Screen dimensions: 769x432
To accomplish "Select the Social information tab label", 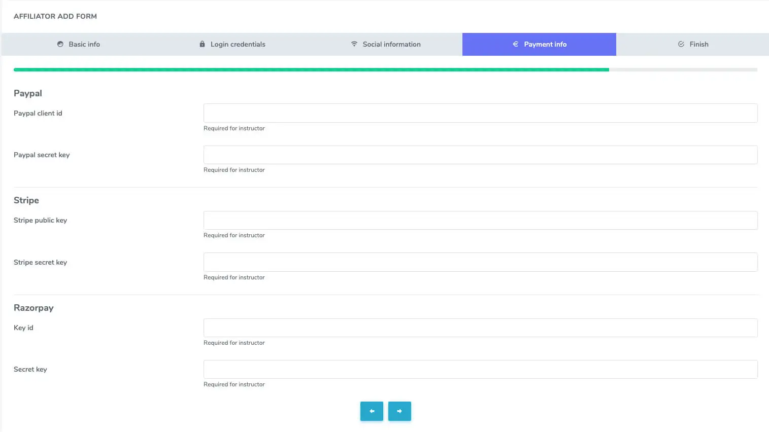I will point(391,44).
